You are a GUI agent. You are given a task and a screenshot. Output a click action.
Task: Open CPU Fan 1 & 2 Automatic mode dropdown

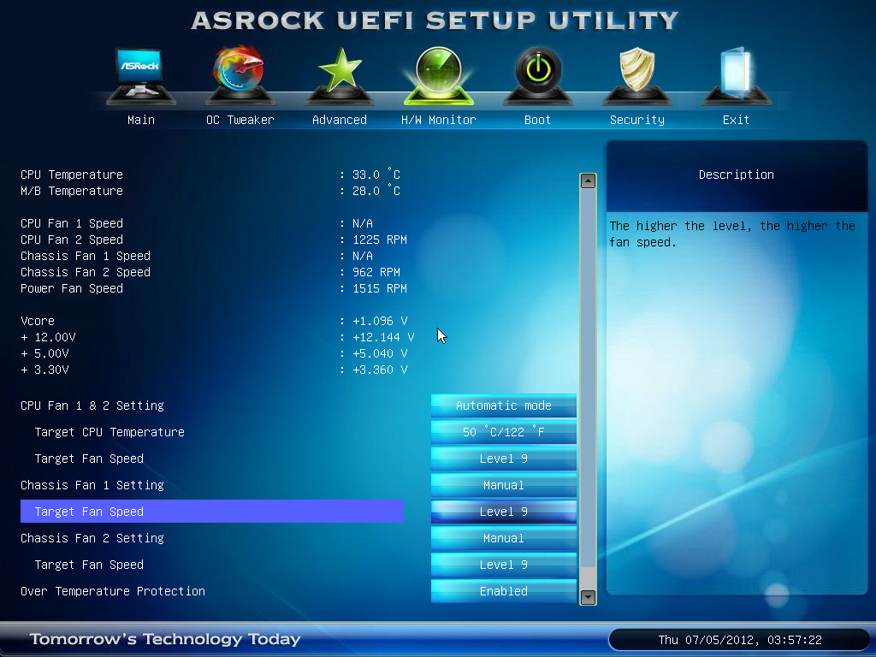pyautogui.click(x=503, y=405)
